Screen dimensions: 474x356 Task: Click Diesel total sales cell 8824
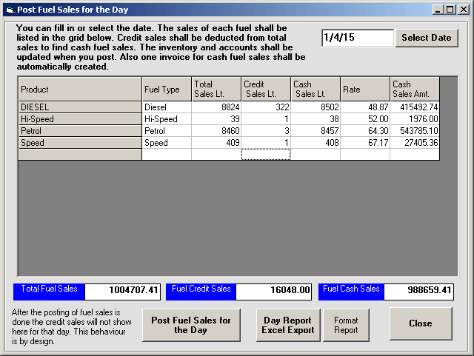[216, 107]
